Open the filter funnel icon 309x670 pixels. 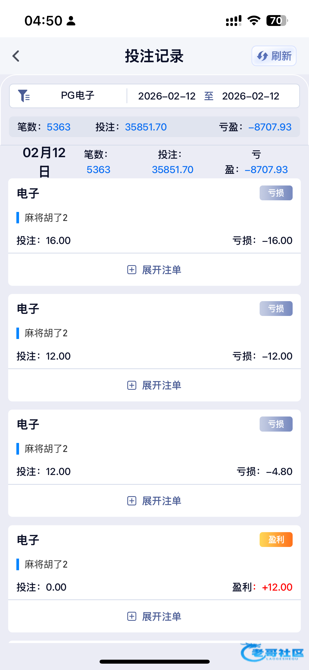click(24, 96)
